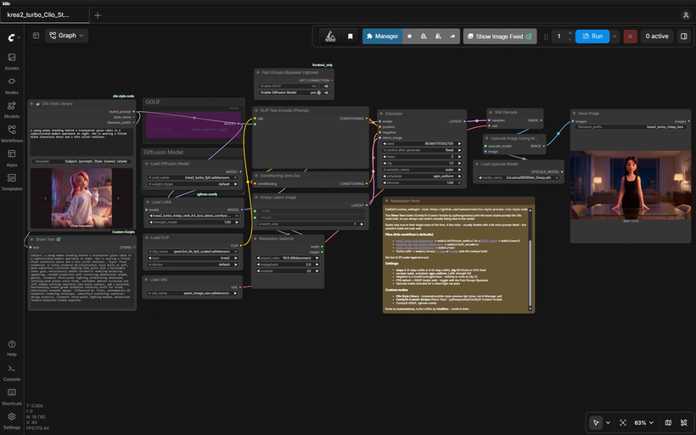
Task: Toggle link visibility icon
Action: (683, 422)
